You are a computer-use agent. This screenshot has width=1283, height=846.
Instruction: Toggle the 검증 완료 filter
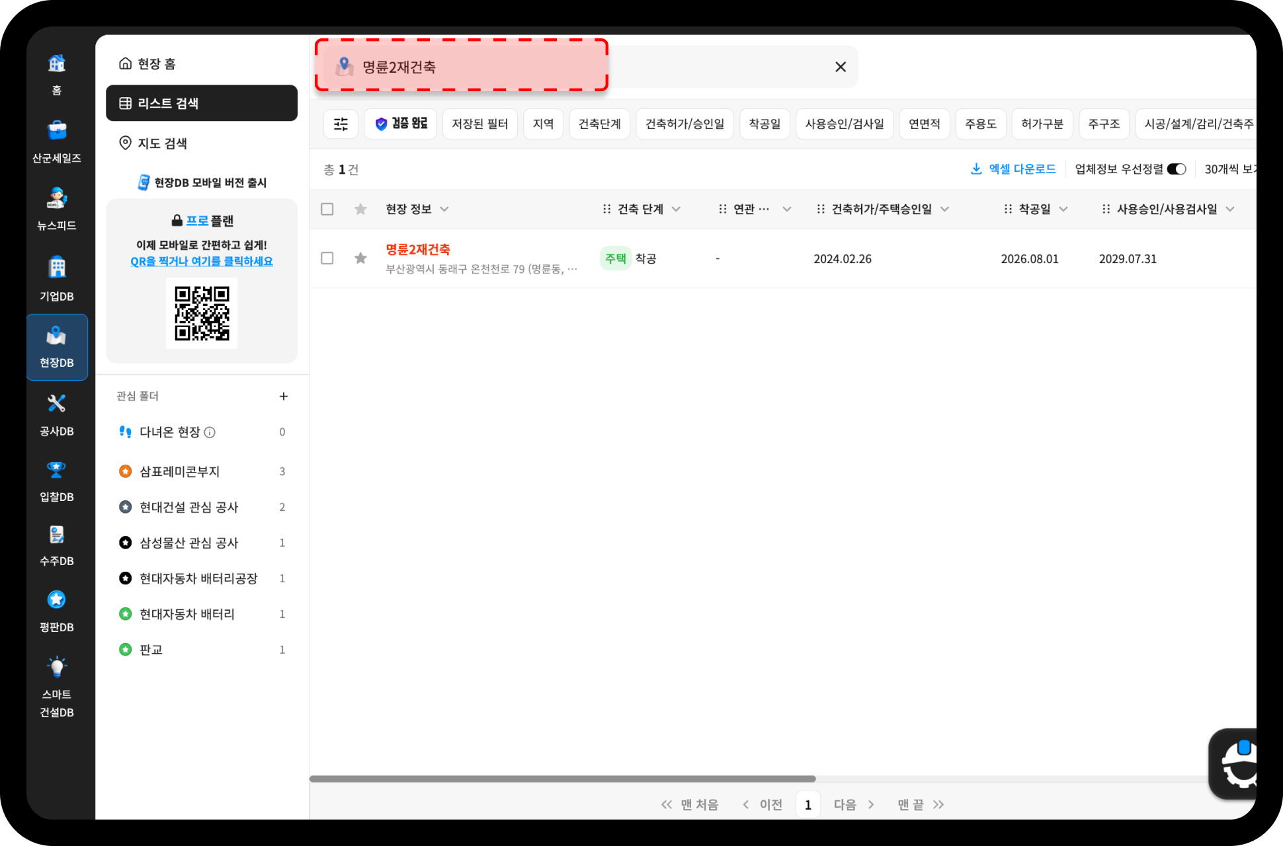coord(401,124)
